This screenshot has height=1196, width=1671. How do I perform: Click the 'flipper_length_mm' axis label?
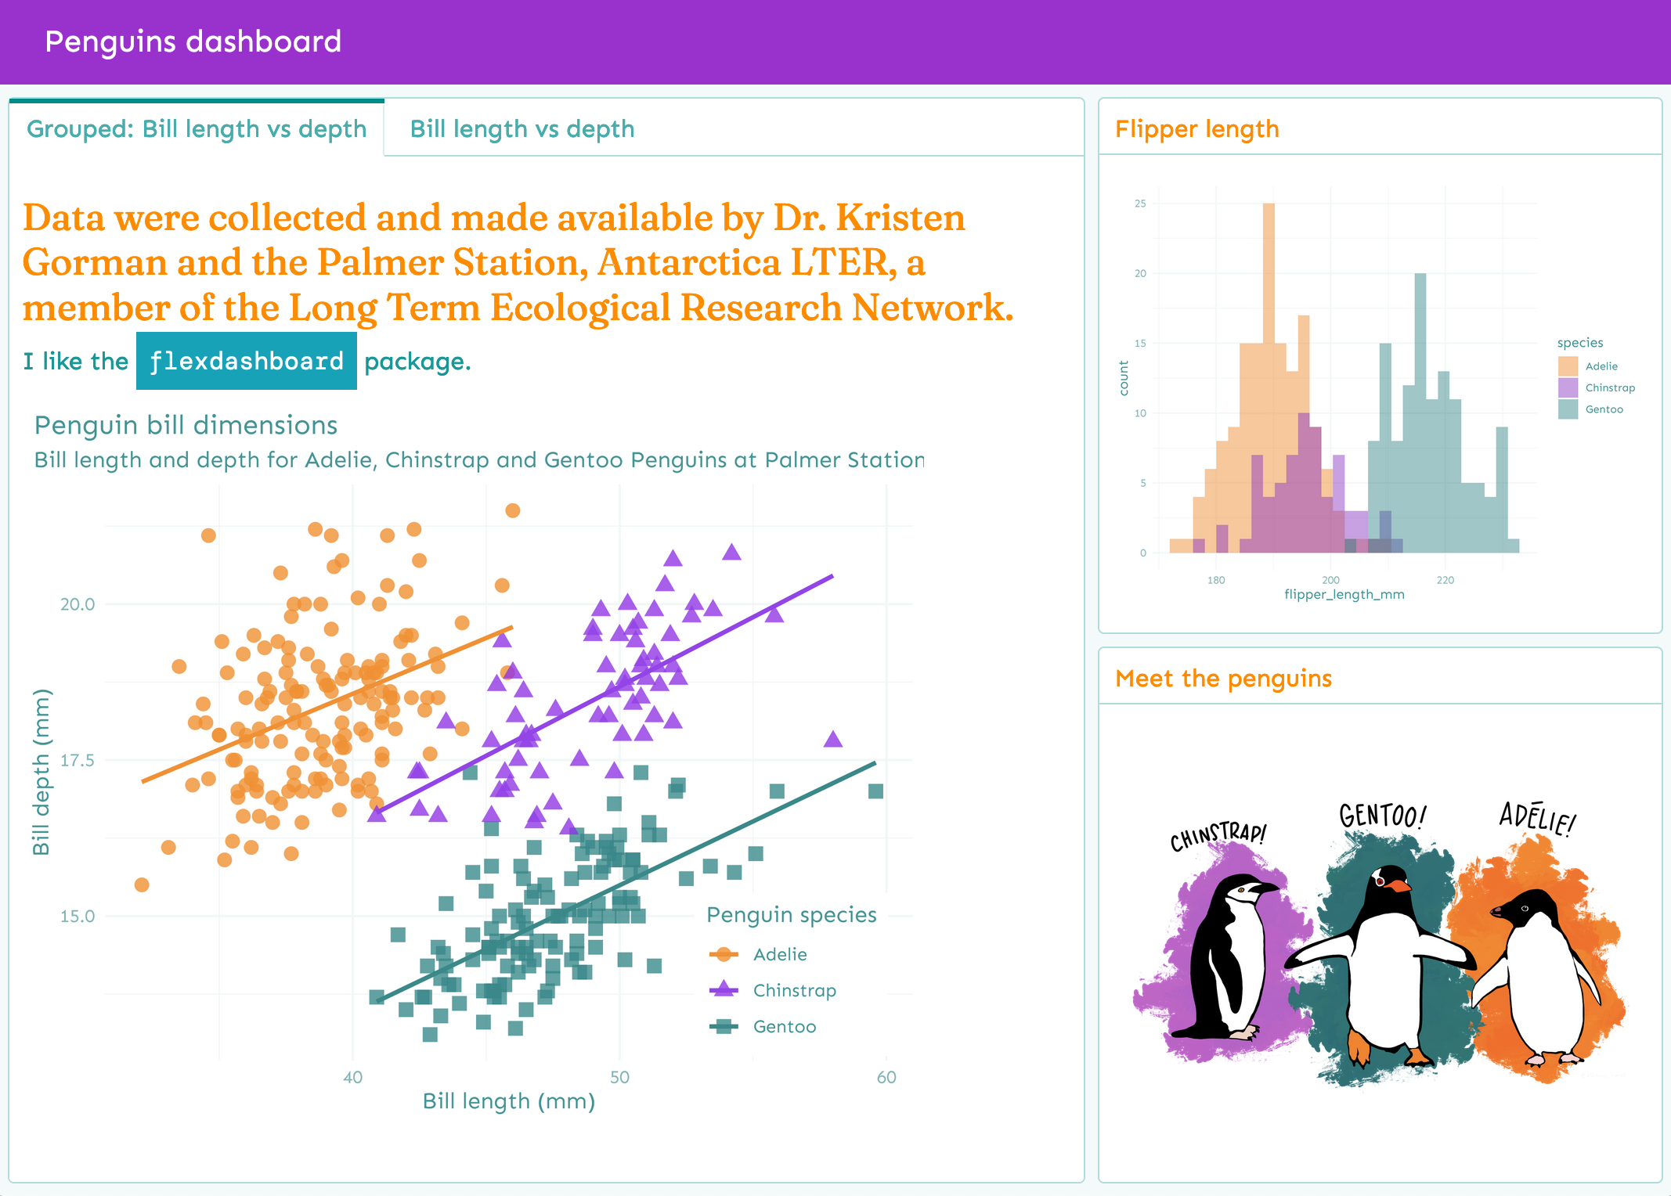pos(1344,595)
